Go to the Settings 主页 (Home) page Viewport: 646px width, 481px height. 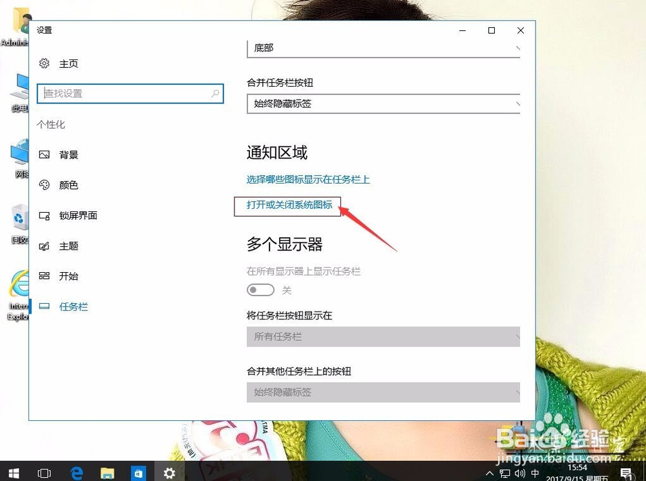click(68, 63)
